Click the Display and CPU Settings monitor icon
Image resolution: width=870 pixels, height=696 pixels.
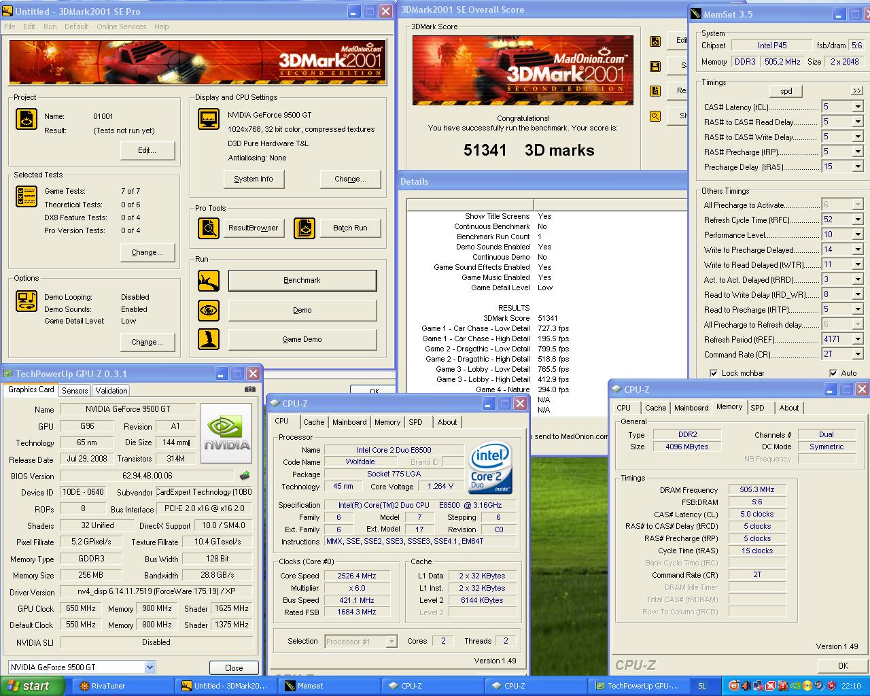pyautogui.click(x=209, y=119)
